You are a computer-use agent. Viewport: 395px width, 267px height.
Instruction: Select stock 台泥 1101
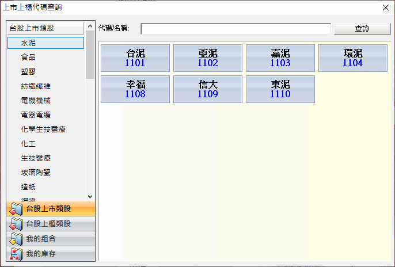[x=135, y=58]
